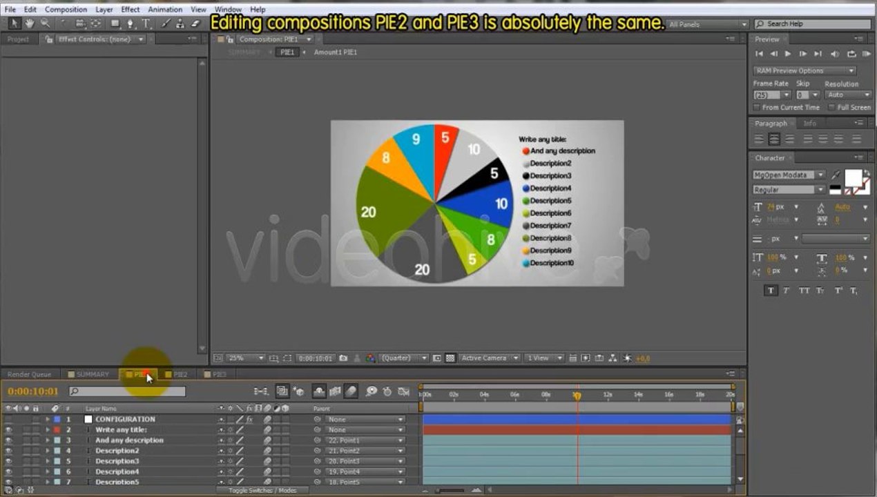Click CONFIGURATION layer blue label color
The height and width of the screenshot is (497, 877).
(x=57, y=420)
